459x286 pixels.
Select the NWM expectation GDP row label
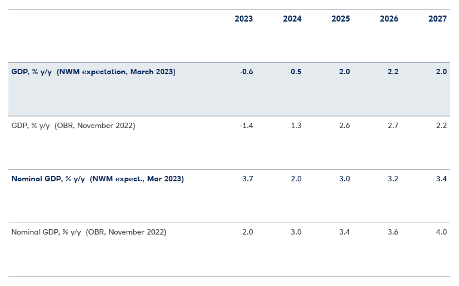click(93, 72)
